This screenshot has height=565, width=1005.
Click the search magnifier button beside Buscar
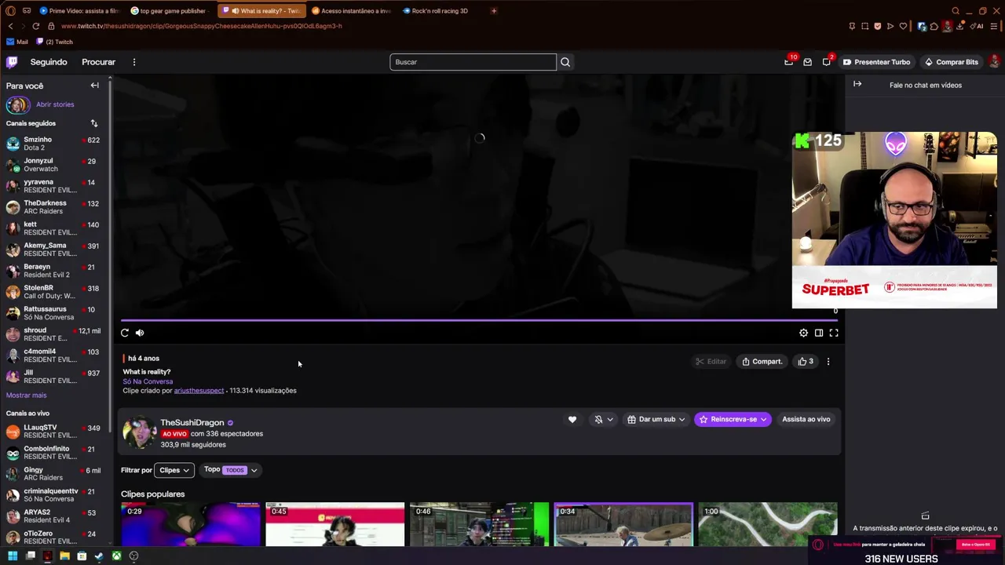[x=565, y=62]
